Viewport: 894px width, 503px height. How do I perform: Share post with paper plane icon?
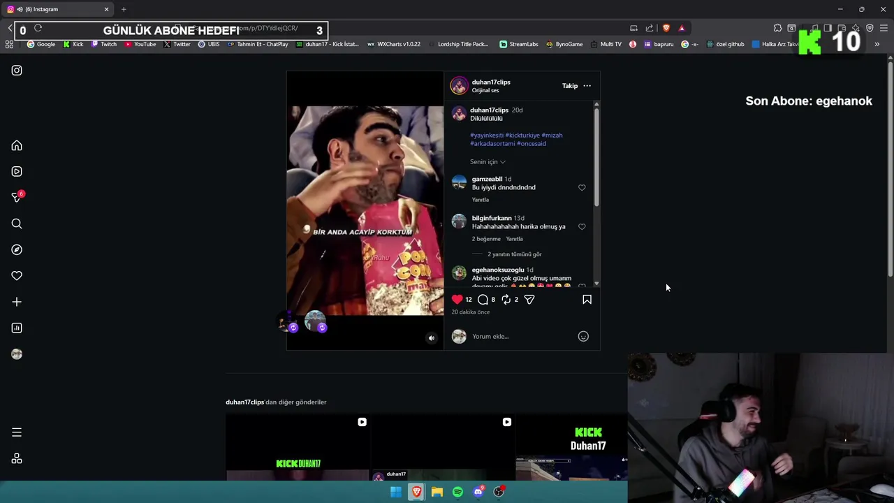(529, 299)
